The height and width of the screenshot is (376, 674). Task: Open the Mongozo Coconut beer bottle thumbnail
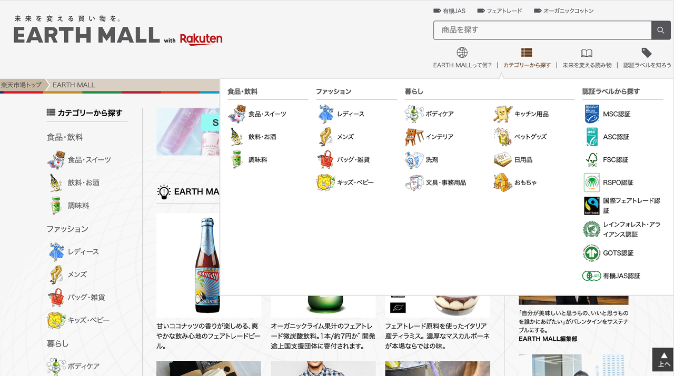pos(209,265)
